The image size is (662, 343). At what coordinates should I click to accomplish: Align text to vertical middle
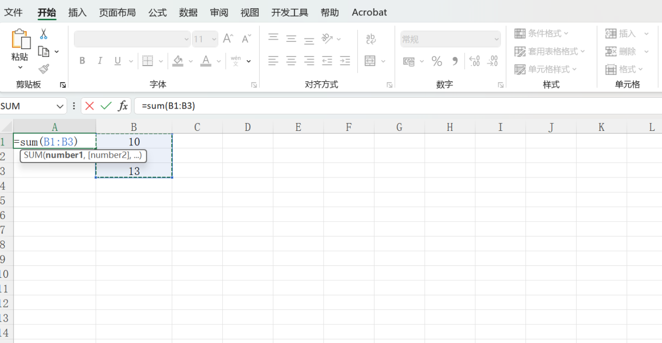click(x=291, y=39)
